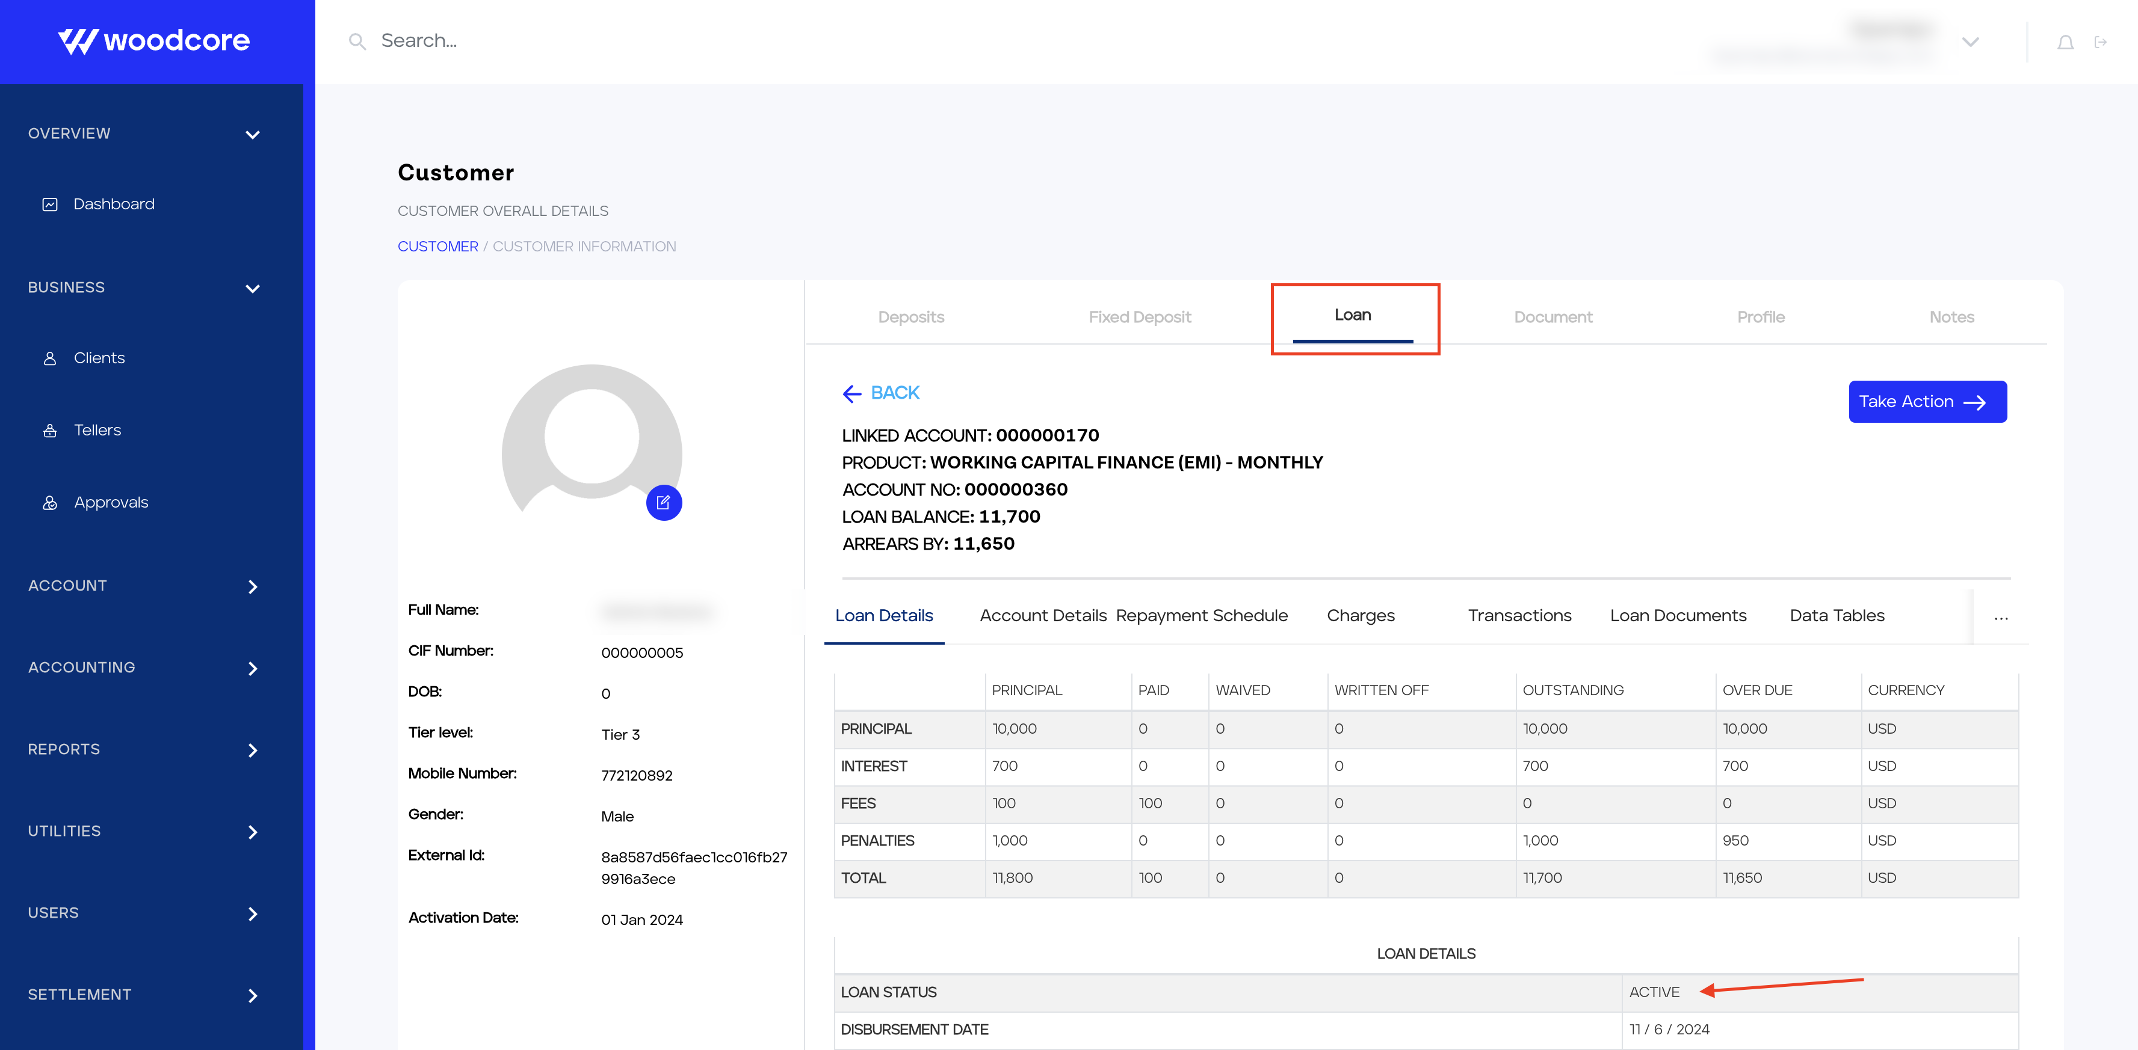
Task: Select the Loan tab
Action: click(x=1354, y=316)
